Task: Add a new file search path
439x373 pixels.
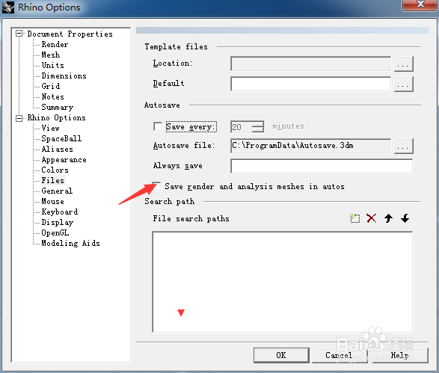Action: click(x=354, y=218)
